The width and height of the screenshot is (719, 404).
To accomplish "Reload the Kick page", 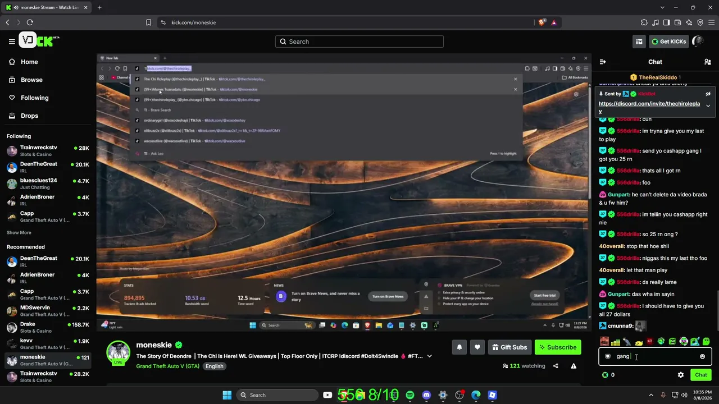I will (x=30, y=22).
